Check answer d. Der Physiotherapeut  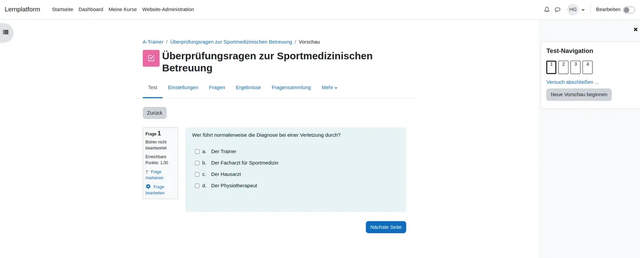tap(197, 186)
